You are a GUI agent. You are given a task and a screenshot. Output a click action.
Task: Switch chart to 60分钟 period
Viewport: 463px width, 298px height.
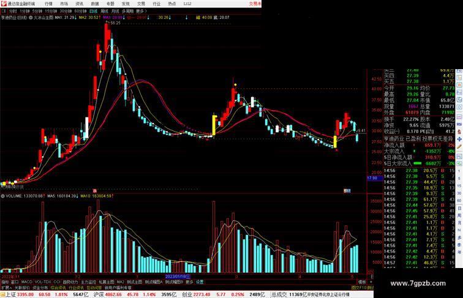[x=80, y=11]
